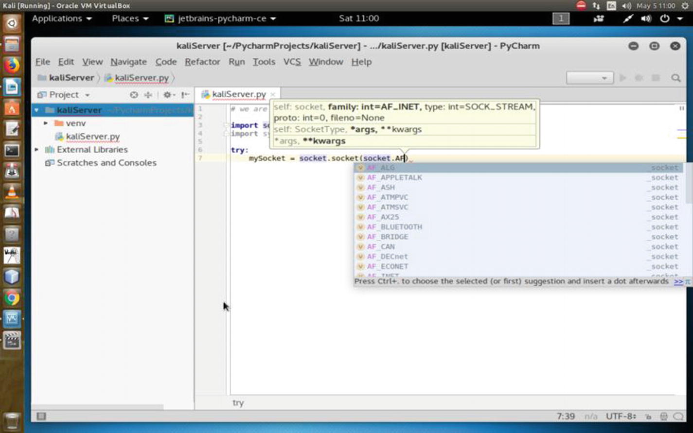Open Search Everywhere magnifier icon
This screenshot has width=693, height=433.
[676, 78]
